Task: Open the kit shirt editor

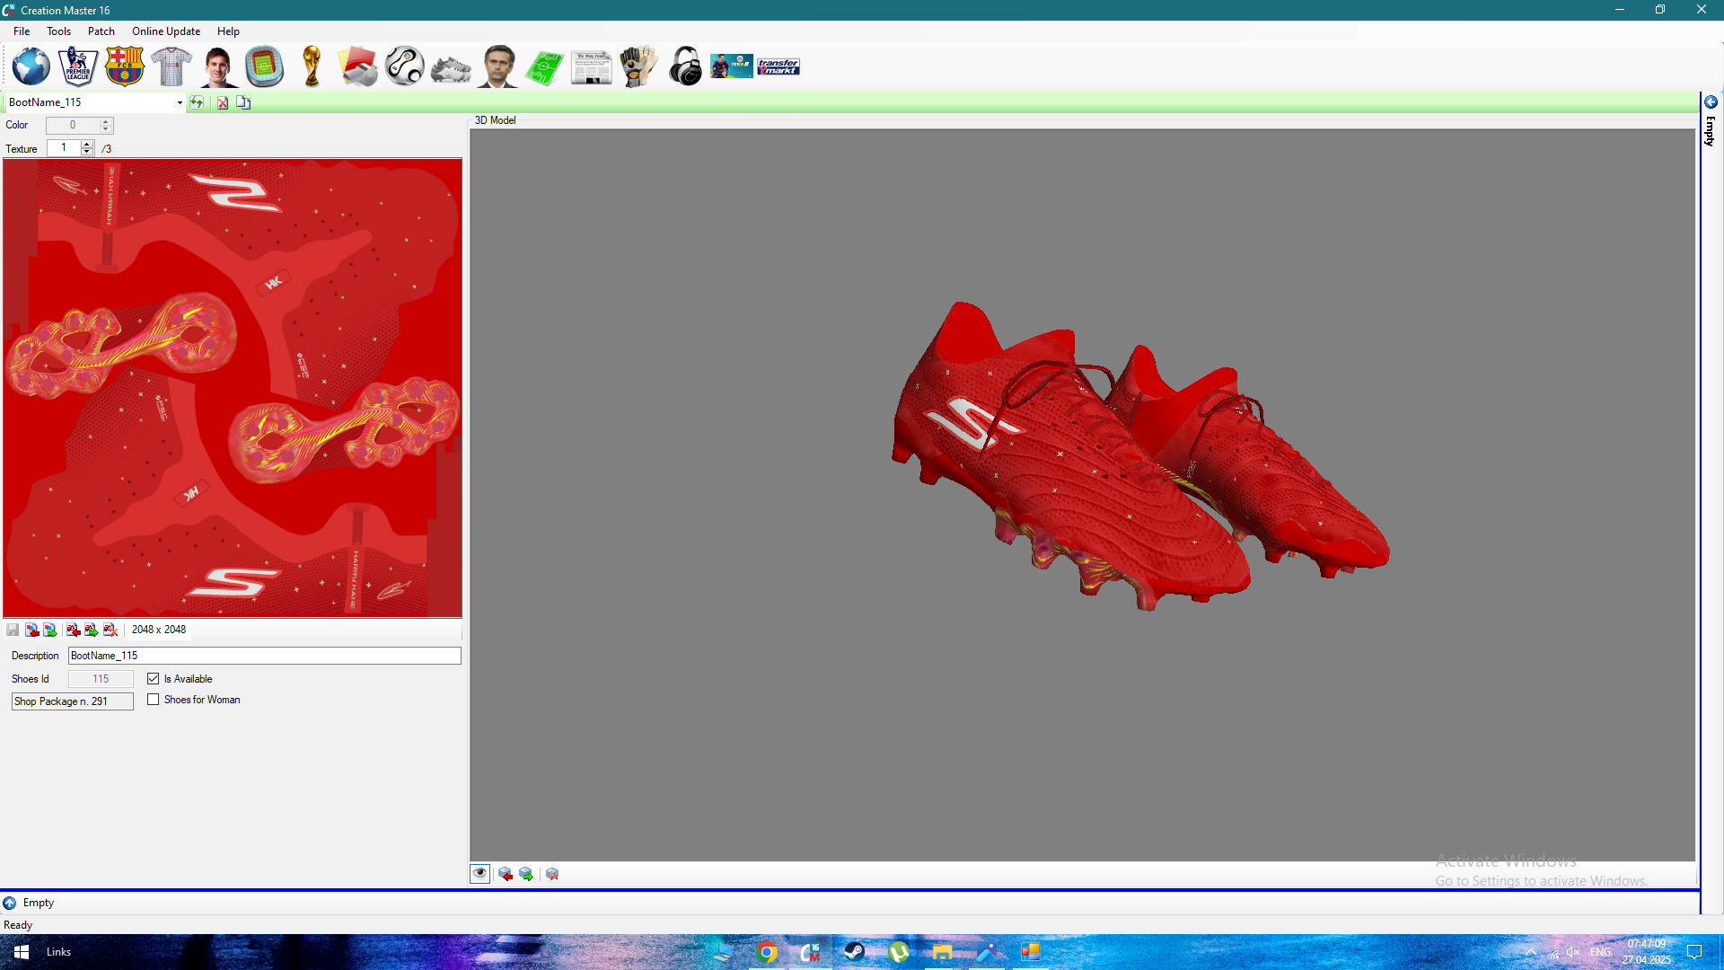Action: [x=172, y=66]
